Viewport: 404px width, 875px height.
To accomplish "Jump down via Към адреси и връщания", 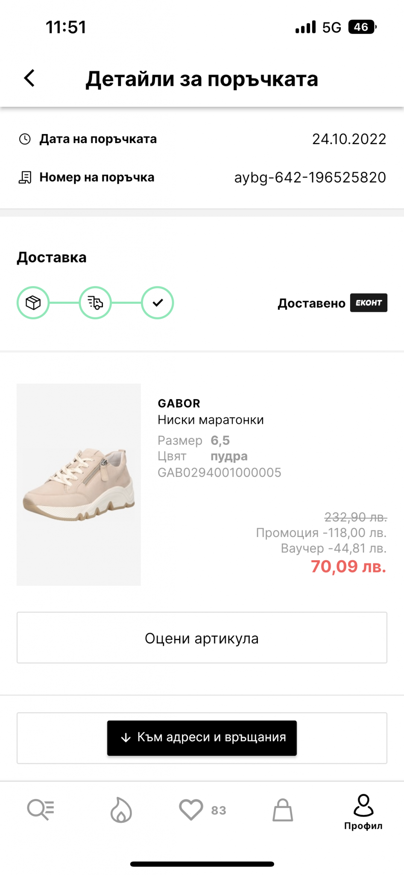I will (x=202, y=738).
